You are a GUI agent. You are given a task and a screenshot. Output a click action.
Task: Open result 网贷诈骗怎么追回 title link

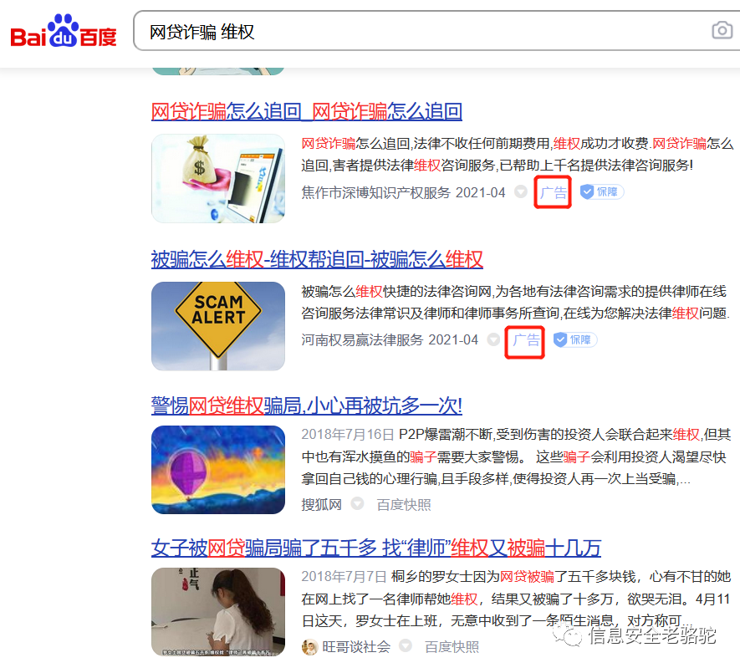(307, 112)
